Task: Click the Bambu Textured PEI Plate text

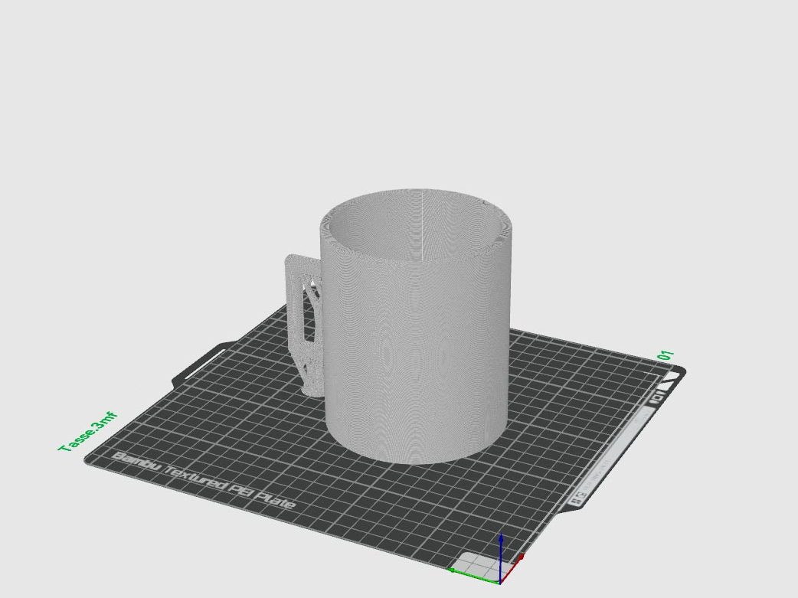Action: [x=203, y=480]
